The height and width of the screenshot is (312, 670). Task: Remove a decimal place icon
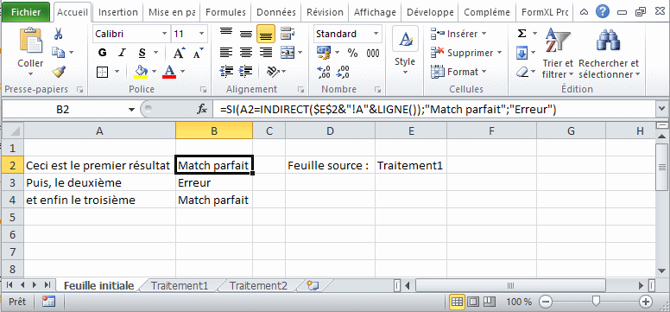click(343, 72)
